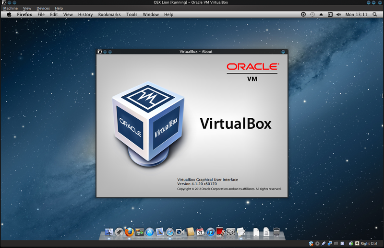
Task: Open the iCal calendar dock icon
Action: pos(200,232)
